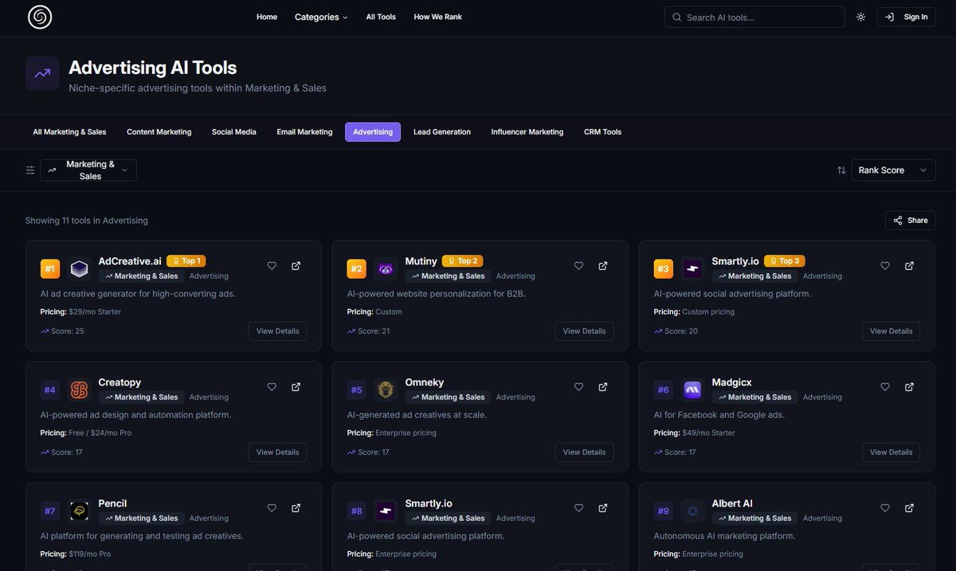Image resolution: width=956 pixels, height=571 pixels.
Task: Open the Rank Score sort dropdown
Action: [893, 170]
